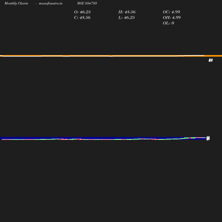Select the High price reading H: 48.56
222x222 pixels.
click(x=127, y=12)
